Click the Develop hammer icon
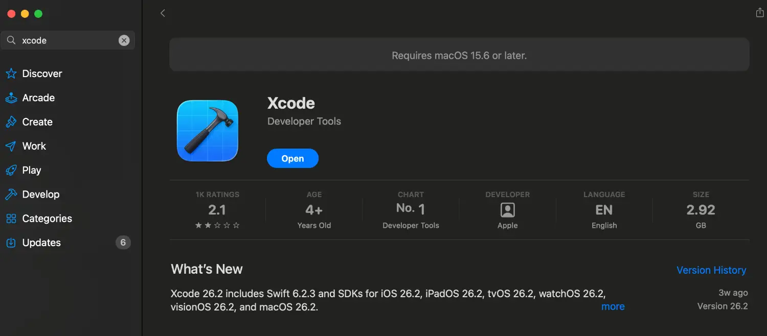This screenshot has width=767, height=336. (11, 195)
